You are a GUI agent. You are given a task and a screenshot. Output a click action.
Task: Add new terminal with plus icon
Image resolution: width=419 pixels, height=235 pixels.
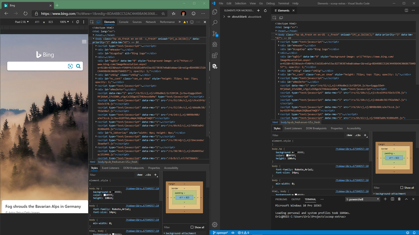[x=385, y=199]
